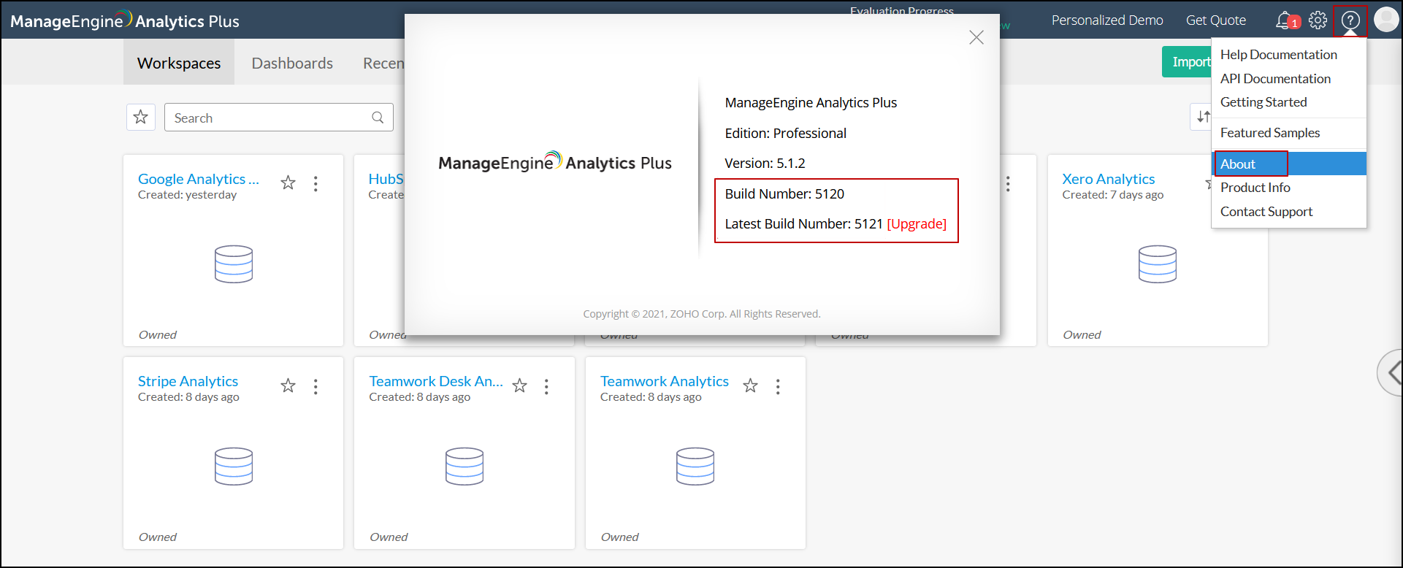Screen dimensions: 1403x568
Task: Choose Getting Started in help menu
Action: coord(1264,102)
